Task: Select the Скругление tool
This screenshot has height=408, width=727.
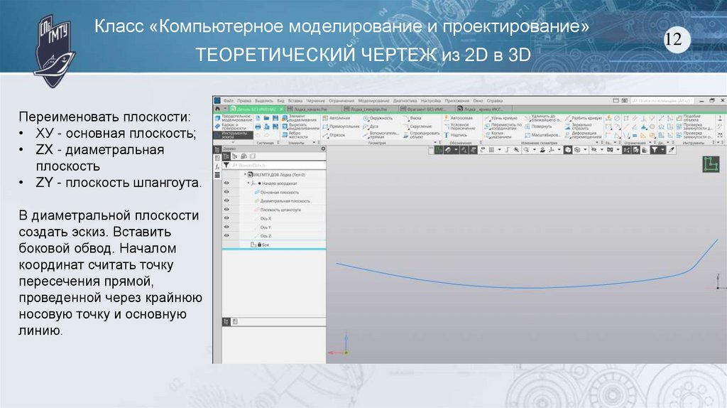Action: click(417, 127)
